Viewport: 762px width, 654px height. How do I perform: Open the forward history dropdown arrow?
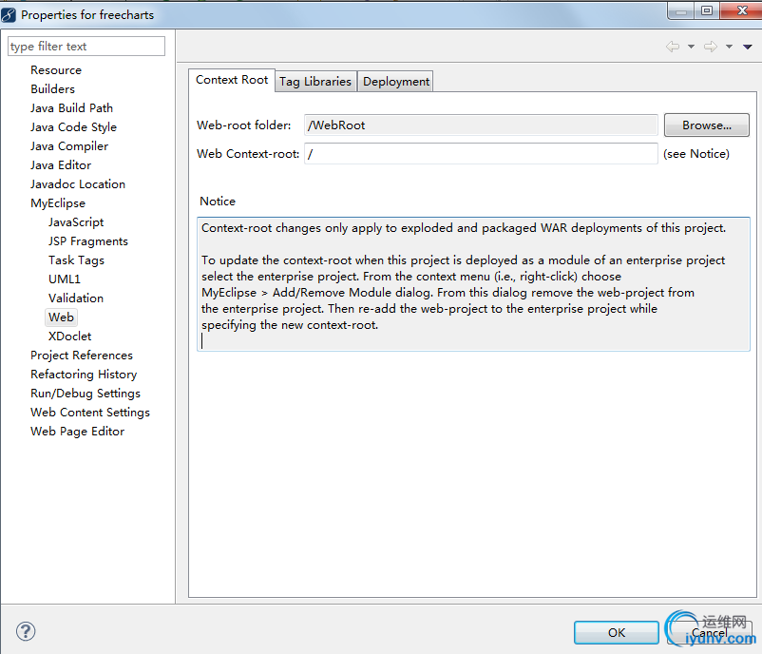click(729, 47)
